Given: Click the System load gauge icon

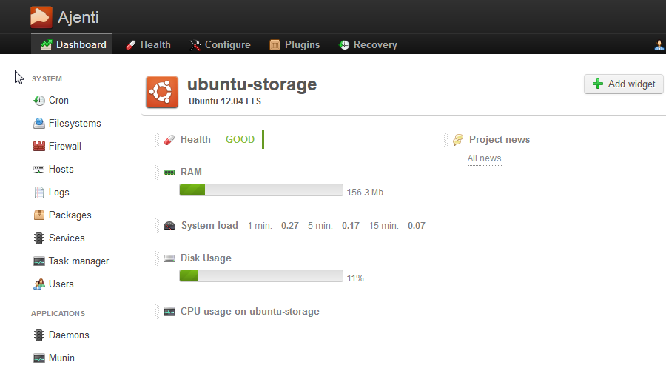Looking at the screenshot, I should tap(169, 226).
